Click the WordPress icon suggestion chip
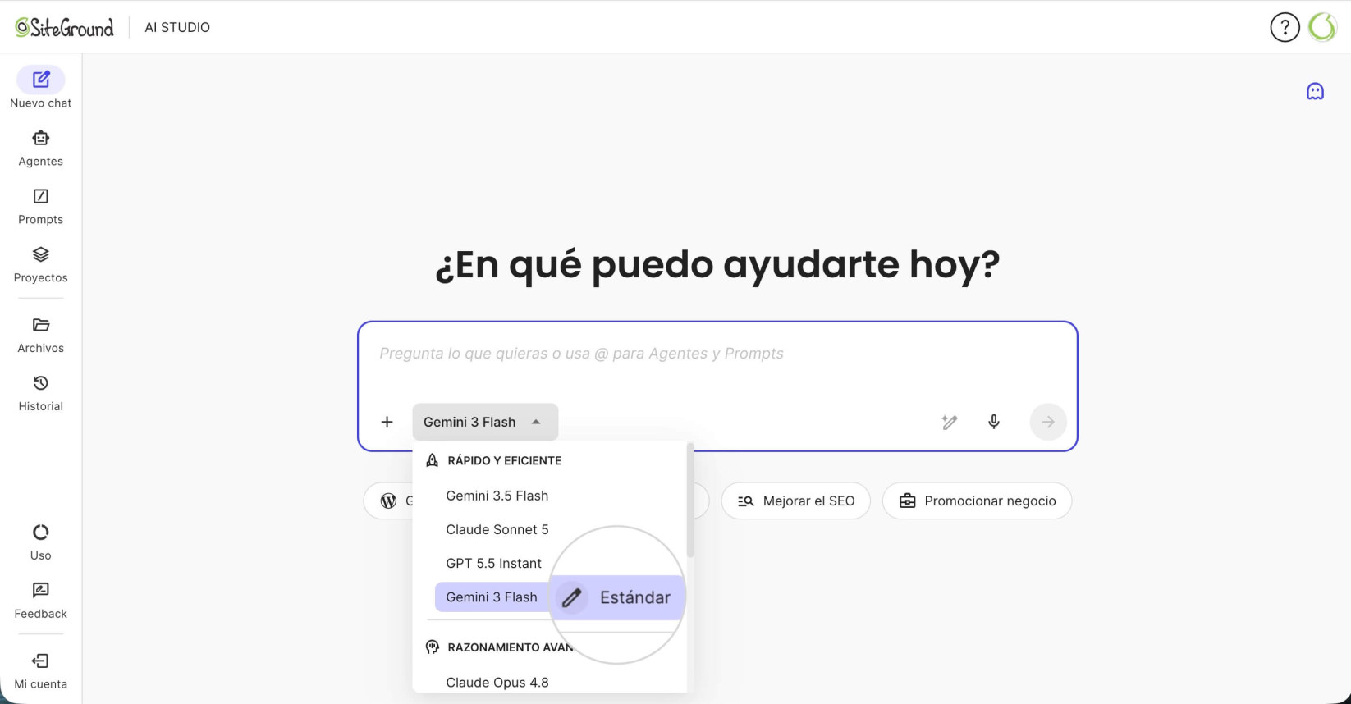1351x704 pixels. (x=389, y=501)
